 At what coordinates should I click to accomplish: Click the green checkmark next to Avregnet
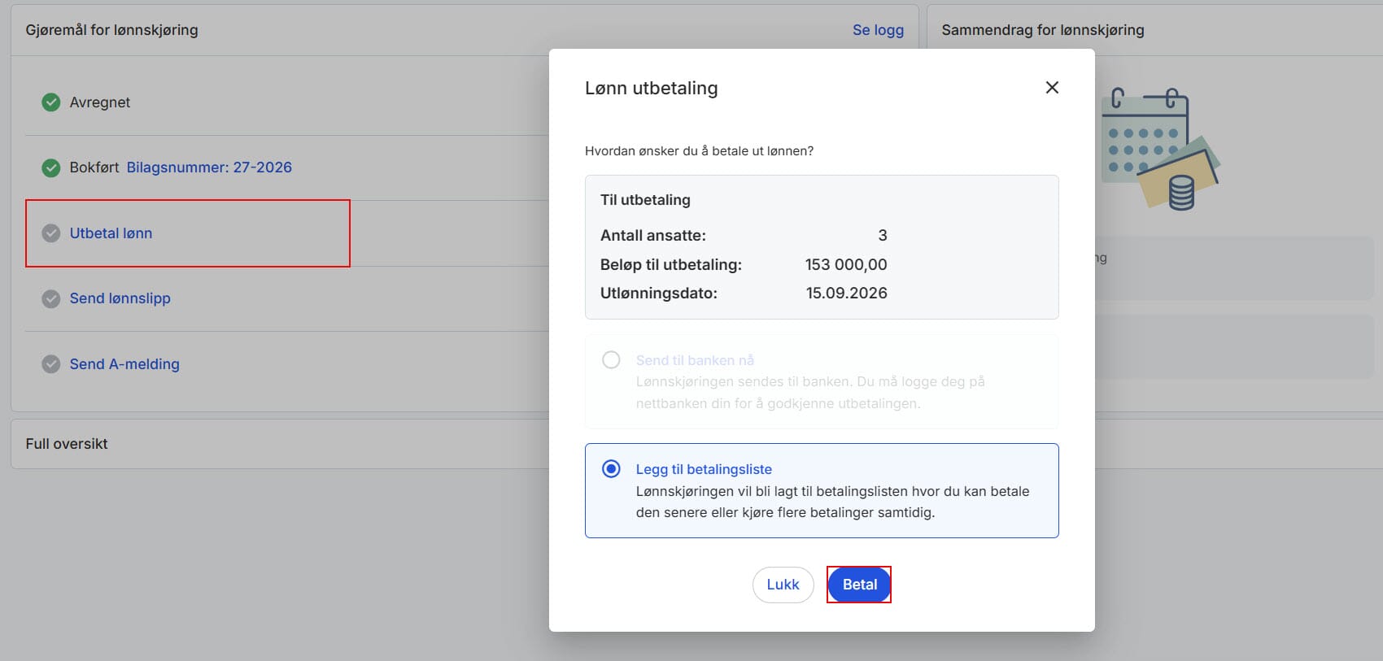click(x=51, y=102)
